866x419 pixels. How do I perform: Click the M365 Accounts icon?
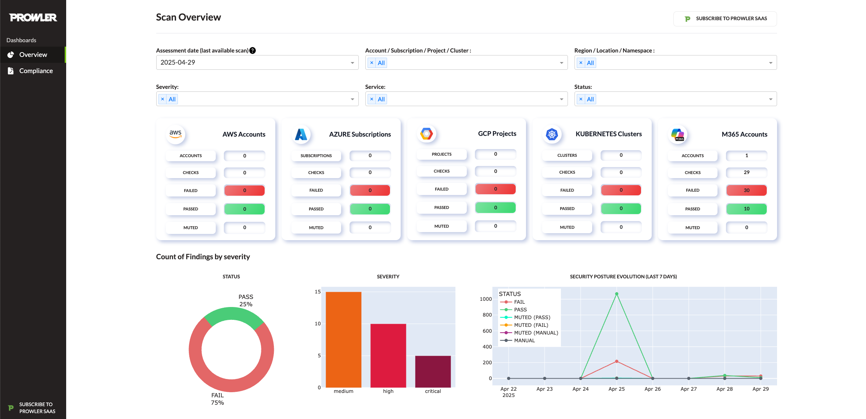(x=677, y=134)
